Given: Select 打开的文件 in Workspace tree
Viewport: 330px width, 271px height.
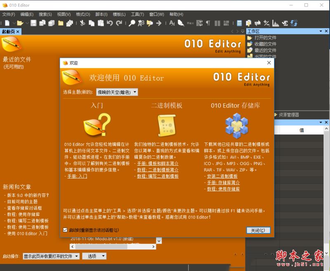Looking at the screenshot, I should 265,38.
